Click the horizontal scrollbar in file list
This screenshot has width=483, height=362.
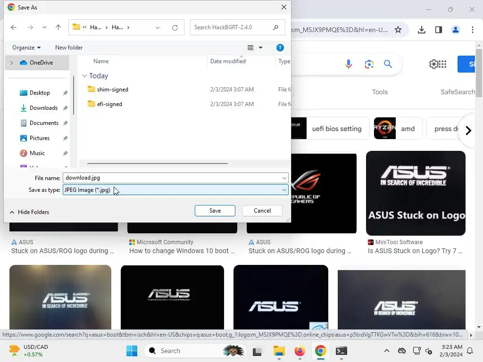click(158, 164)
